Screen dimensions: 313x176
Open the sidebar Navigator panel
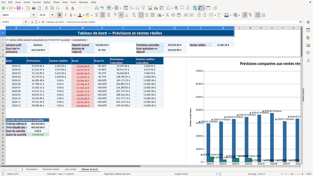tap(308, 53)
